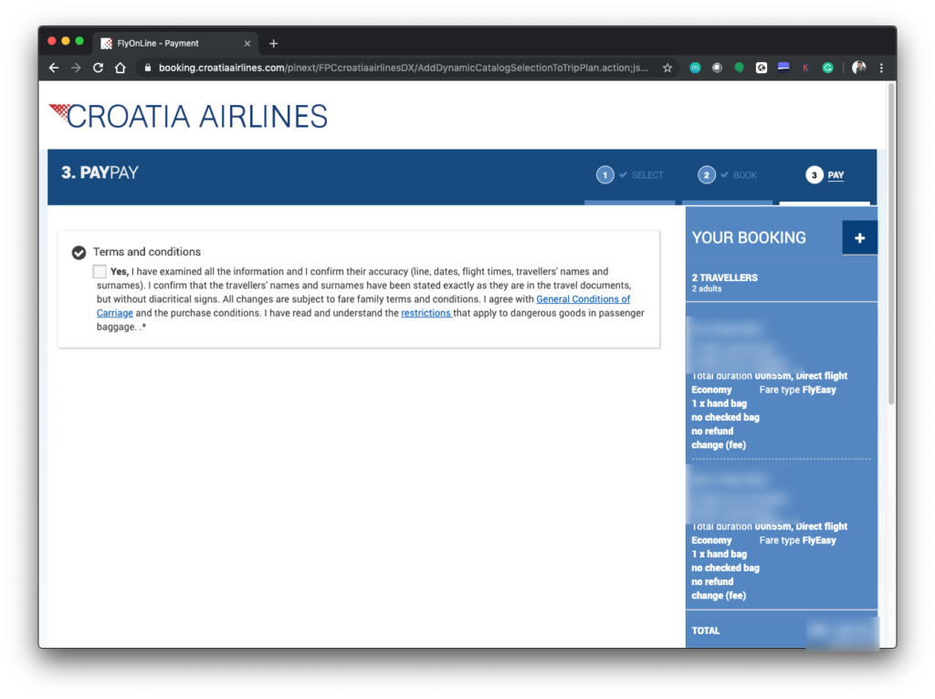Bookmark this page with the star icon
935x699 pixels.
click(x=667, y=68)
